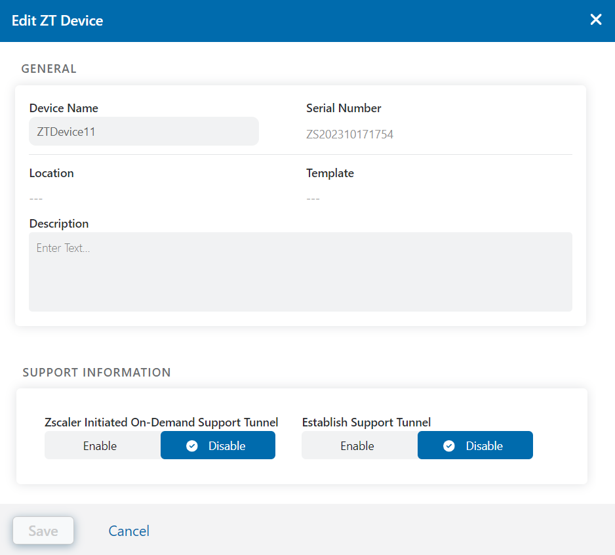The width and height of the screenshot is (615, 555).
Task: Cancel editing the ZT device
Action: click(129, 531)
